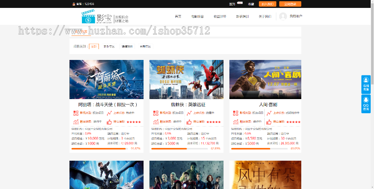
Task: Click the 影视类型 grid icon on the 人间·喜剧 card
Action: point(236,113)
